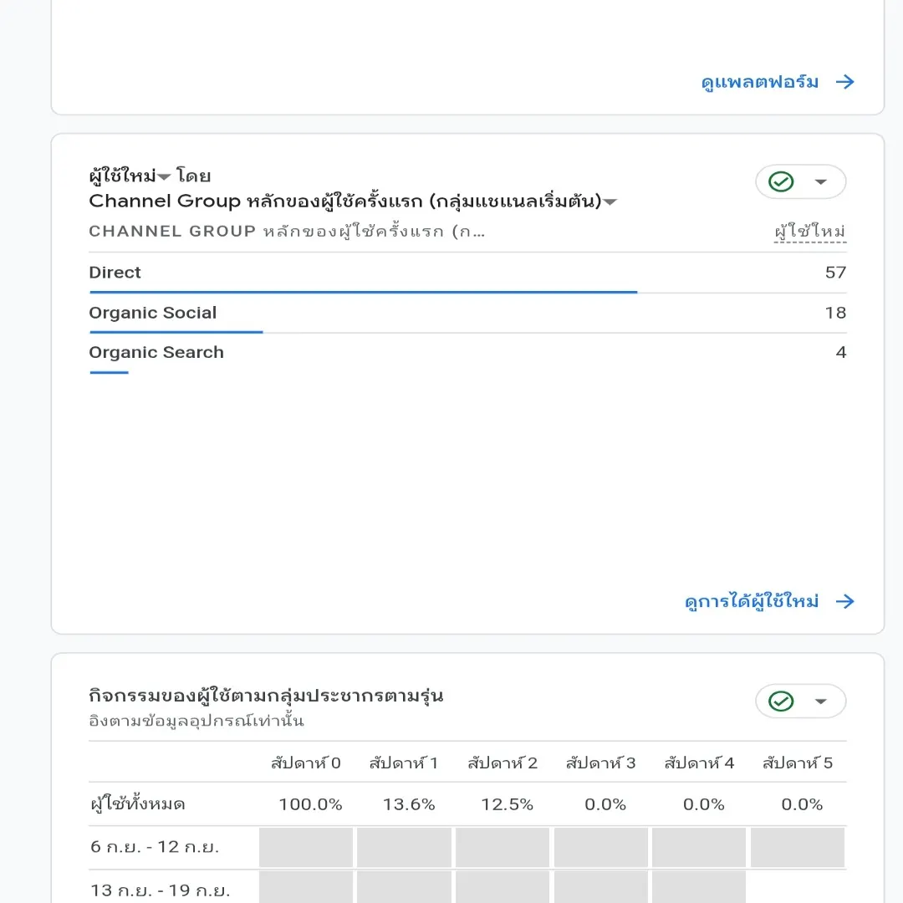The image size is (903, 903).
Task: Click the กิจกรรมของผู้ใช้ตามกลุ่มประชากรตามรุ่น card title
Action: (x=266, y=696)
